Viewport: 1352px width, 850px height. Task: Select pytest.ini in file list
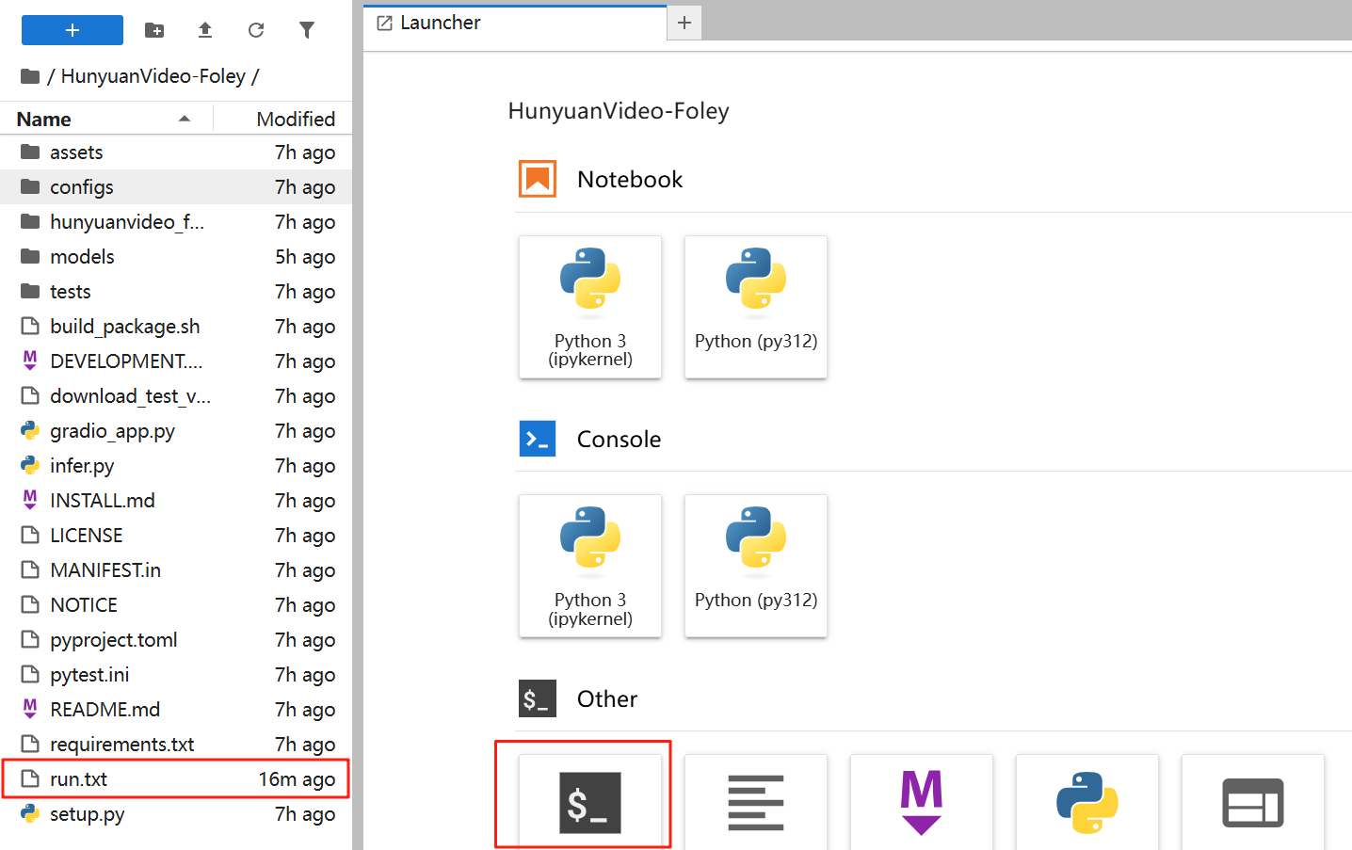click(x=176, y=675)
